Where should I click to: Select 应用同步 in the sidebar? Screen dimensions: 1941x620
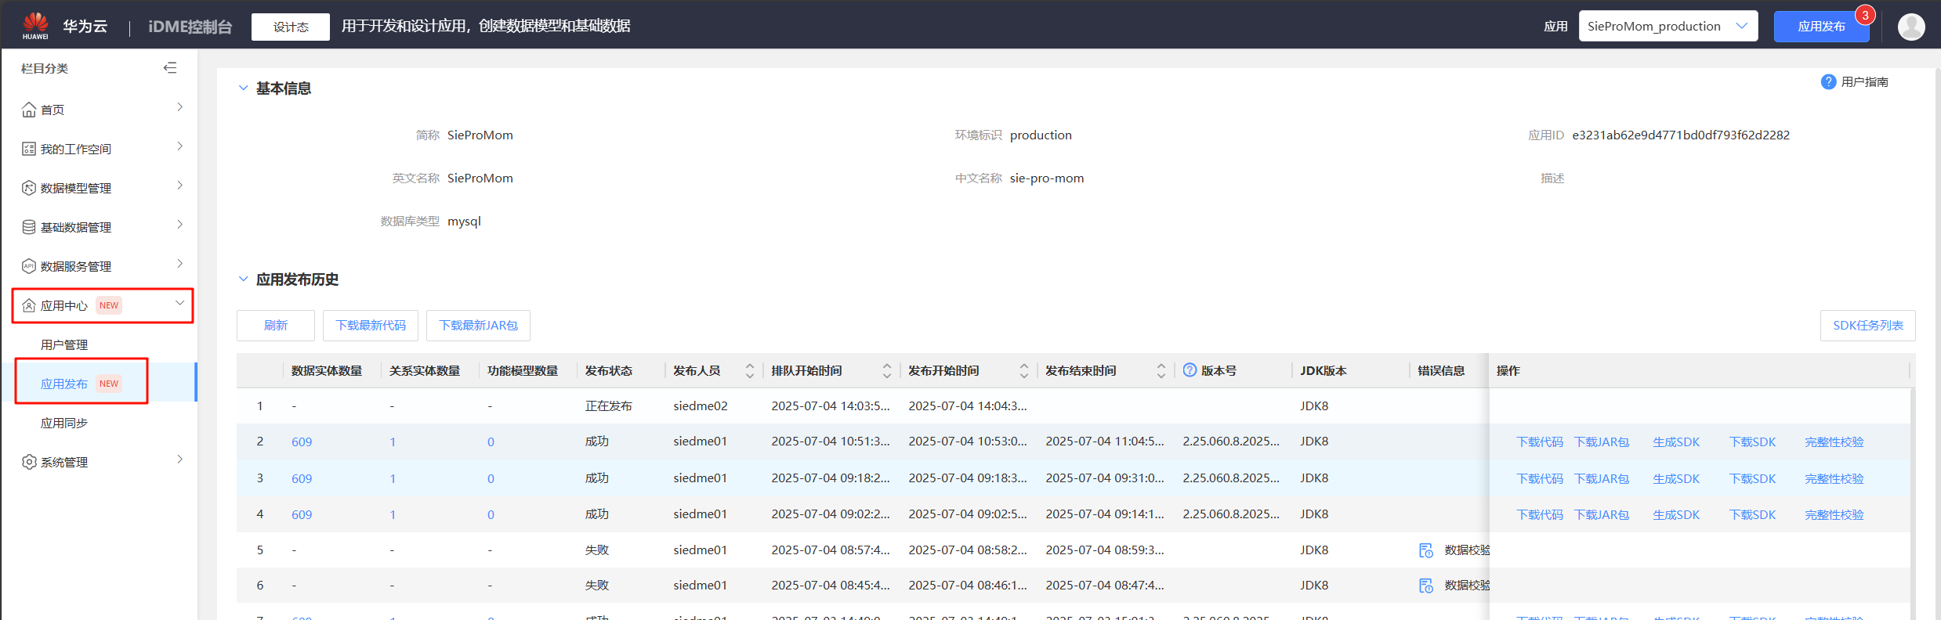(x=64, y=423)
